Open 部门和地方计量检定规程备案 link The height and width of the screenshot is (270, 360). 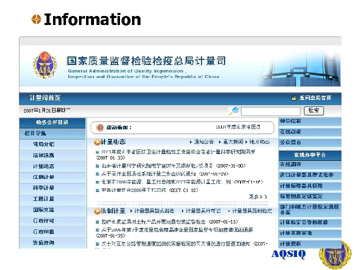(x=310, y=209)
